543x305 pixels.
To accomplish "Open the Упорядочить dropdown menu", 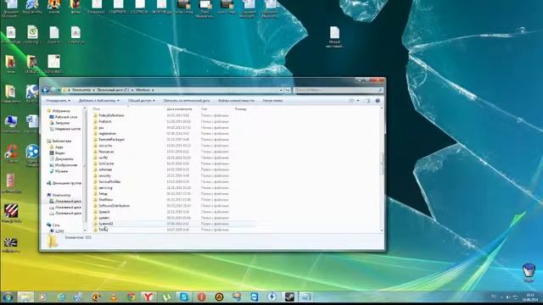I will point(59,101).
